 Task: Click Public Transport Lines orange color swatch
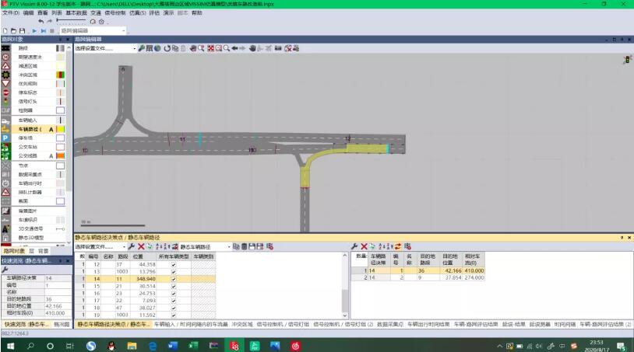[60, 155]
